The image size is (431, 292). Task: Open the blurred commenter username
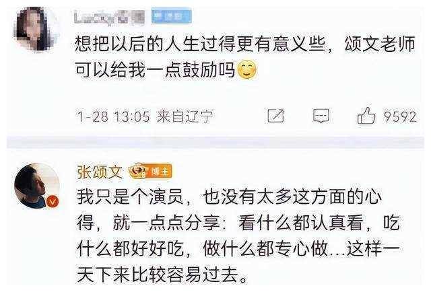point(109,17)
